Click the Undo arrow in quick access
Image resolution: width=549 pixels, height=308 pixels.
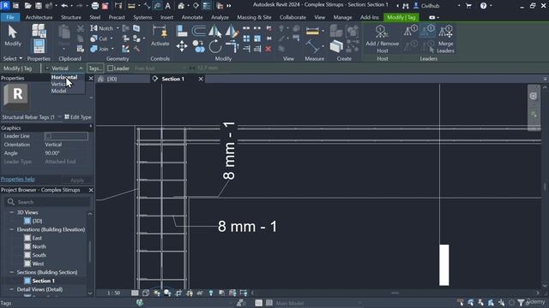[64, 6]
